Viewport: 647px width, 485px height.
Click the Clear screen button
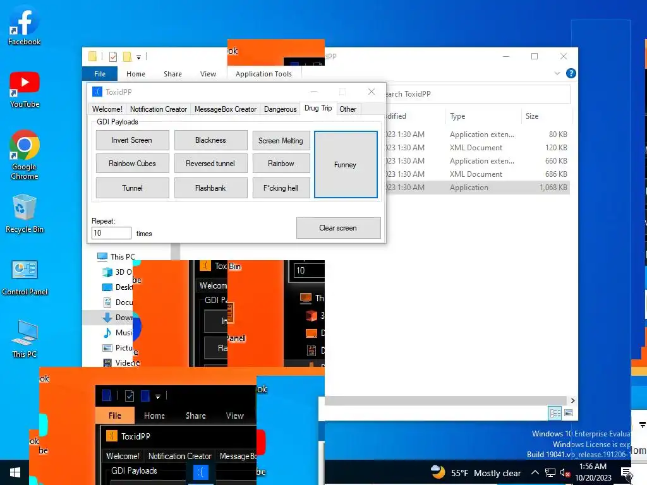pyautogui.click(x=339, y=227)
